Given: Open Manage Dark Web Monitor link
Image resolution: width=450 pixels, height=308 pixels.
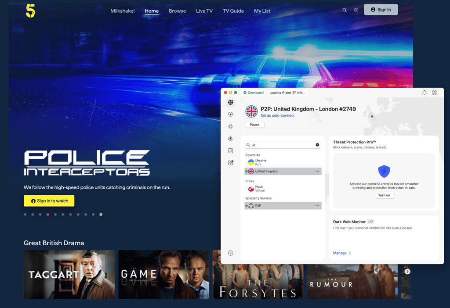Looking at the screenshot, I should pyautogui.click(x=342, y=253).
